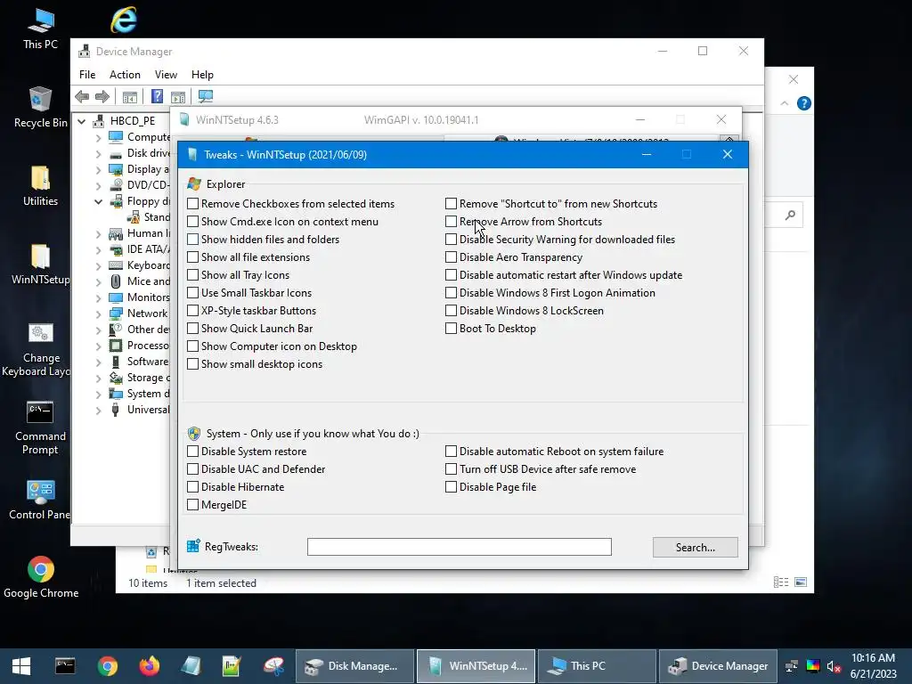Switch to large icons view in This PC status bar
Image resolution: width=912 pixels, height=684 pixels.
click(801, 582)
